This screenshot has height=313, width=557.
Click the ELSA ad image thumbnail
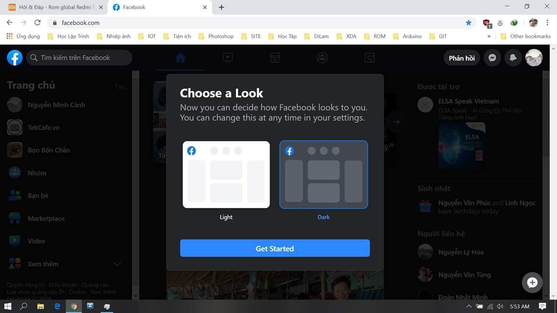coord(462,145)
